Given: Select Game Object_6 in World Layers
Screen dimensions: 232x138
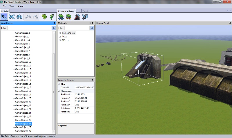Looking at the screenshot, I should pyautogui.click(x=22, y=47).
